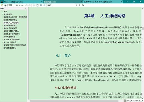Select fit page view icon

coord(38,5)
